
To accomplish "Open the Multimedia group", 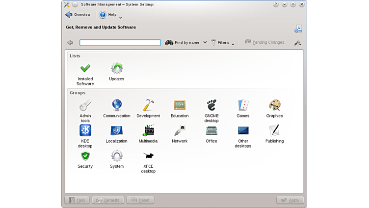I will [148, 131].
